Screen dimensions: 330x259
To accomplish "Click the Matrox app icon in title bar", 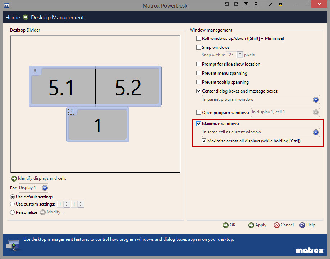I will 6,5.
